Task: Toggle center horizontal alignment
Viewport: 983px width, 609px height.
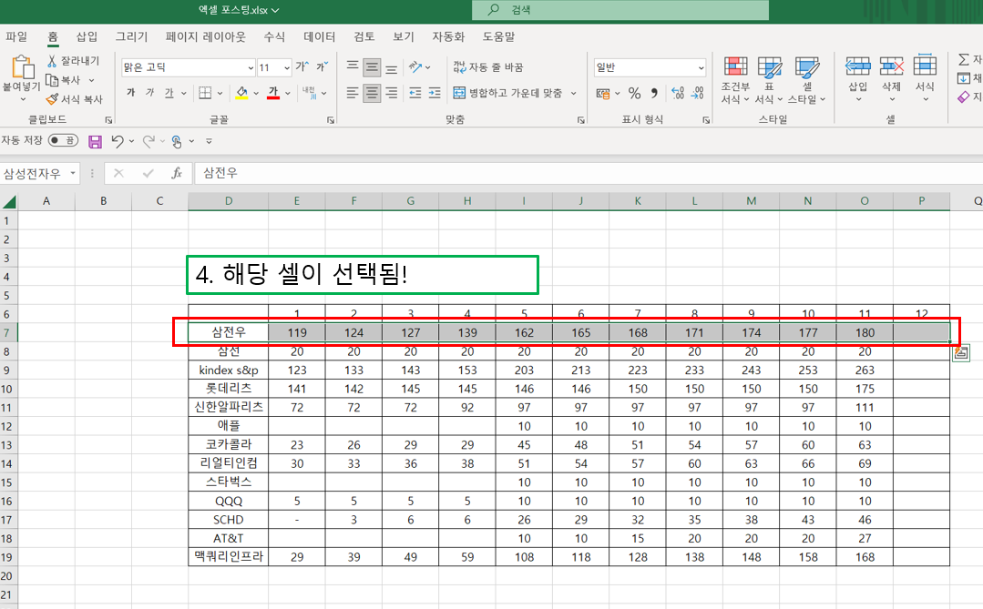Action: pyautogui.click(x=372, y=93)
